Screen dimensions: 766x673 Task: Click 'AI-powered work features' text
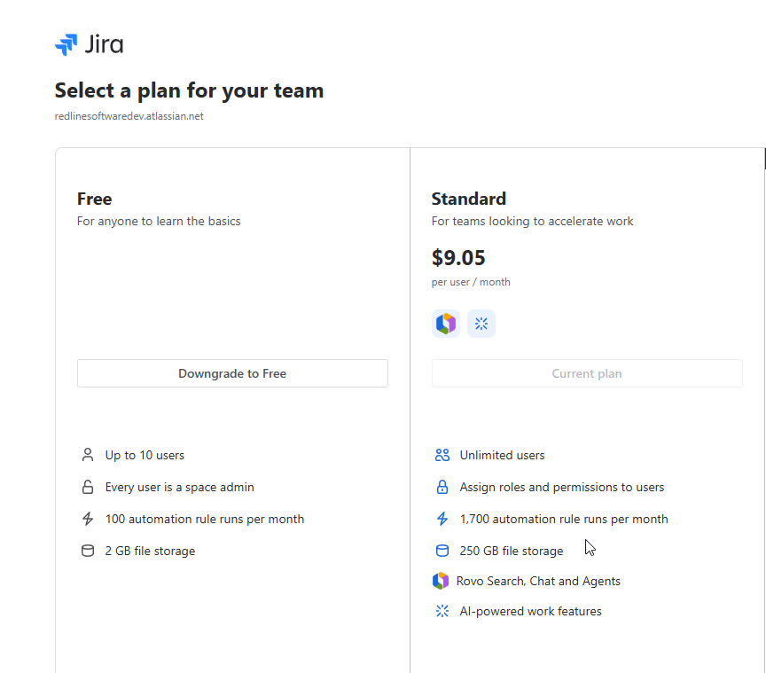[x=530, y=611]
